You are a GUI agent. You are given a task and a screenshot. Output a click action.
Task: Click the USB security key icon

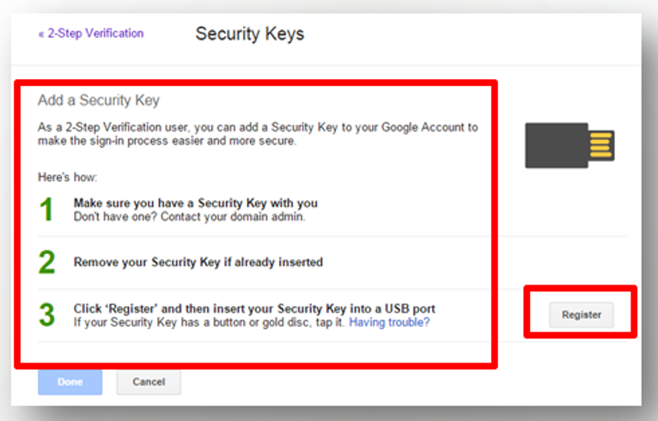570,145
